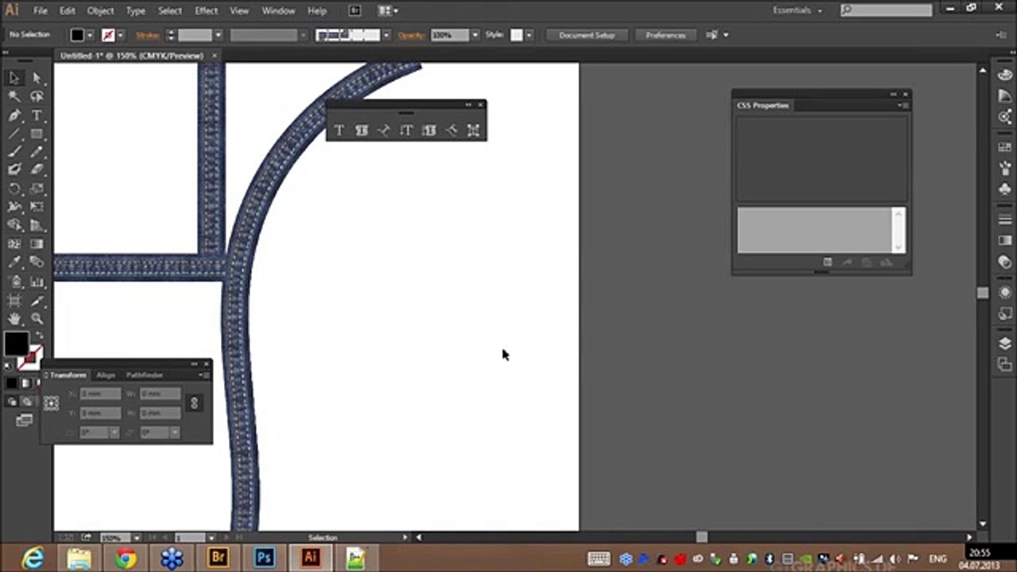This screenshot has height=572, width=1017.
Task: Click Type on a Path tool
Action: (384, 130)
